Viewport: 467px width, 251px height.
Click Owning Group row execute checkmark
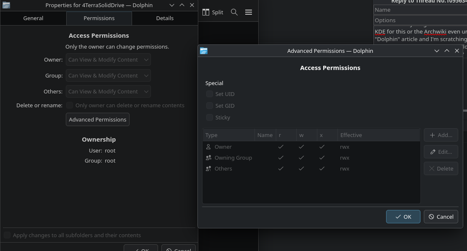coord(322,158)
